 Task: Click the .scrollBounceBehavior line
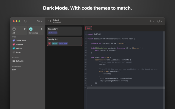(x=115, y=79)
